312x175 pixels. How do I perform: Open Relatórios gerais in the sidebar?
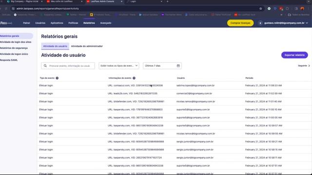16,36
